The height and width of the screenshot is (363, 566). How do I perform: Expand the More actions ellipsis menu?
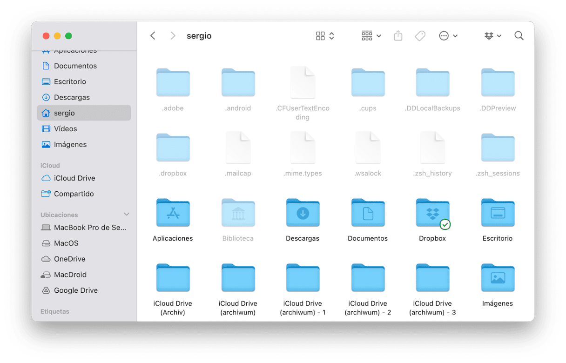[x=448, y=36]
